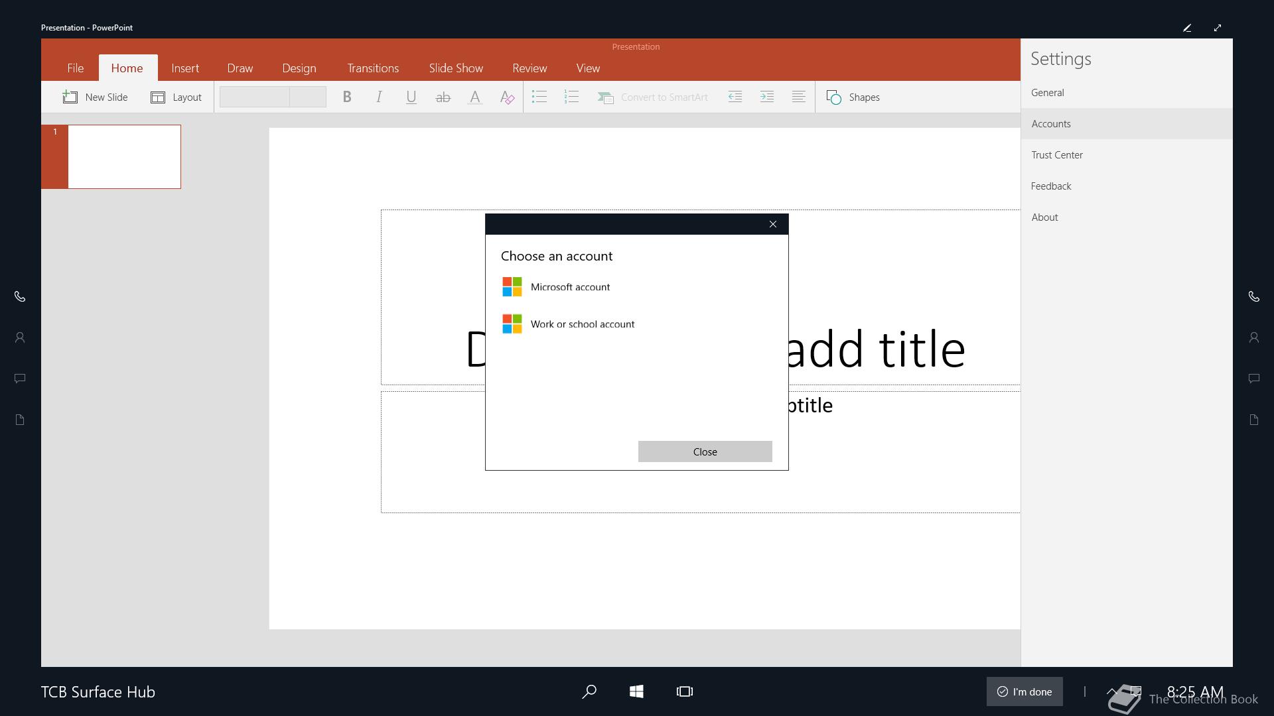Close the account dialog with X
Screen dimensions: 1274x716
click(x=772, y=224)
